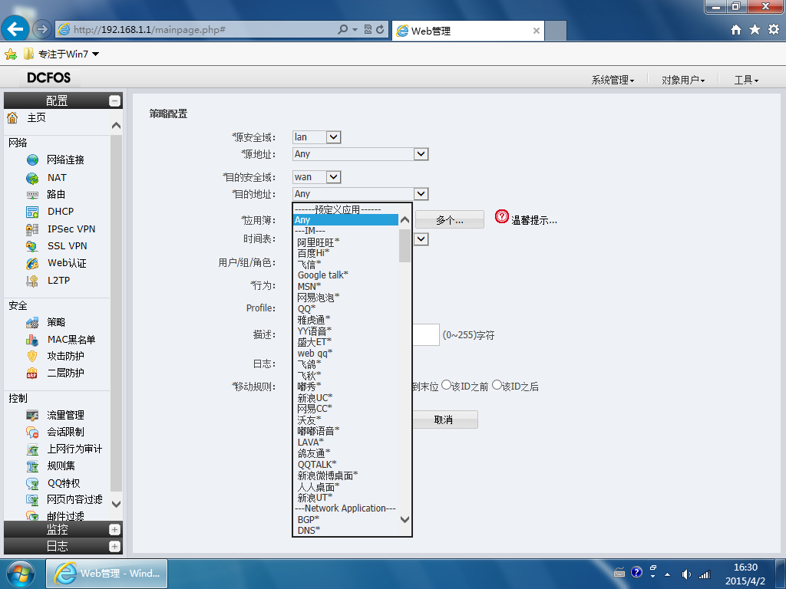Click browser back arrow button

15,30
